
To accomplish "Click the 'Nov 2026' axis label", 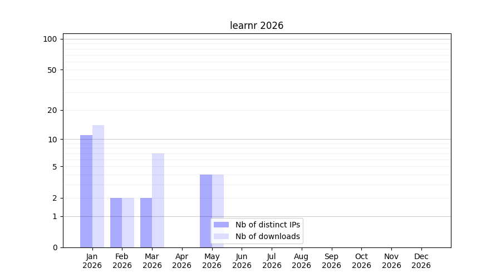I will pos(391,261).
